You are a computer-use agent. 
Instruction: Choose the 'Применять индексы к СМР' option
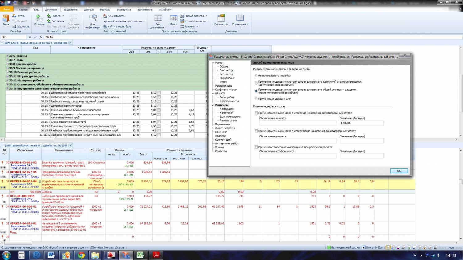256,99
